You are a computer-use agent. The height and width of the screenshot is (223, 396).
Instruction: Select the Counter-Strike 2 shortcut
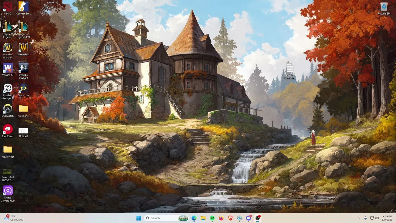coord(23,10)
